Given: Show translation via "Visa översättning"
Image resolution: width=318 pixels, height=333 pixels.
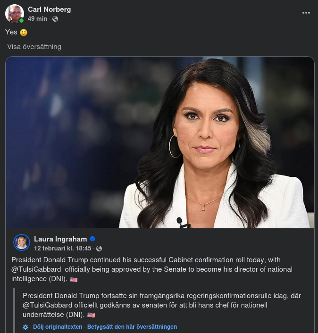Looking at the screenshot, I should tap(34, 47).
